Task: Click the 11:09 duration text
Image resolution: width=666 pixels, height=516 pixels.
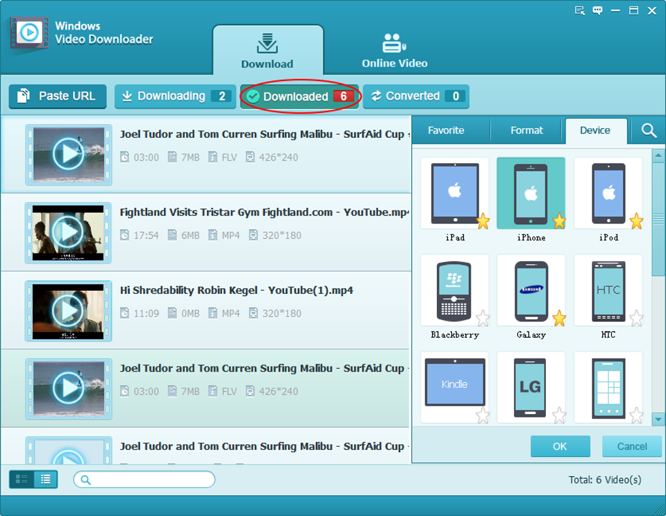Action: (146, 314)
